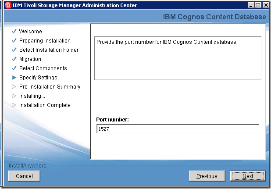Go back with the Previous button
271x189 pixels.
coord(207,176)
